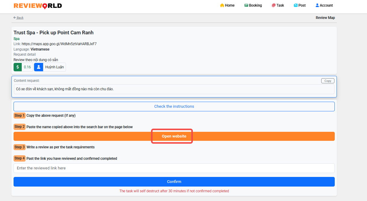The width and height of the screenshot is (367, 201).
Task: Click the Step 1 badge
Action: click(20, 116)
